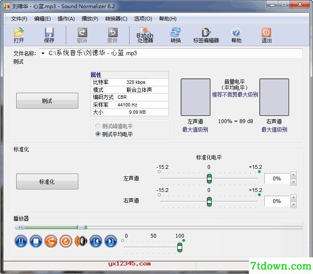The width and height of the screenshot is (313, 274).
Task: Click the 重做 redo toolbar icon
Action: tap(112, 35)
